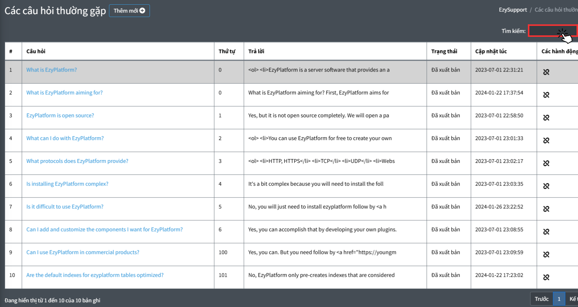Sort by 'Cập nhật lúc' column header
578x307 pixels.
(491, 51)
